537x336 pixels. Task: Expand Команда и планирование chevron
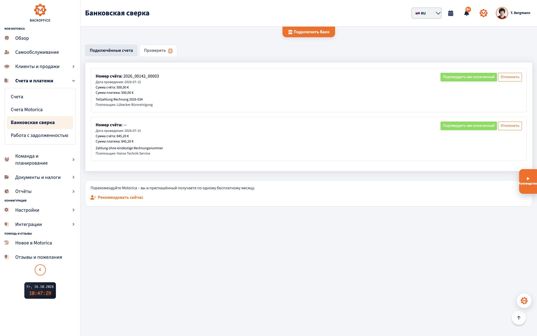[x=74, y=160]
